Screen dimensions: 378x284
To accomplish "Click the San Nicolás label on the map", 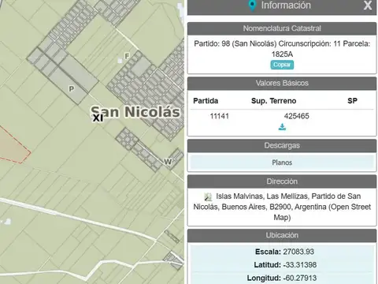I will pos(135,112).
